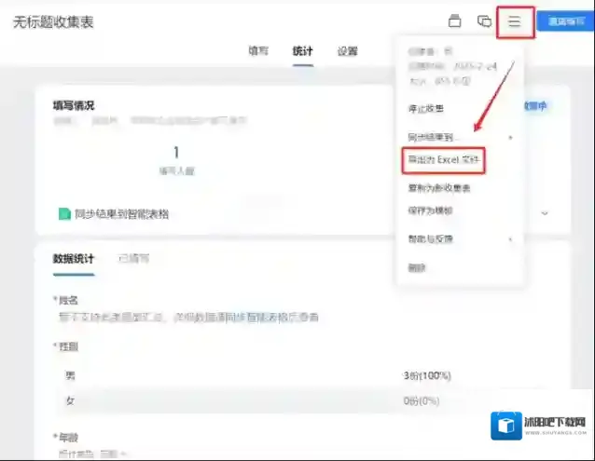
Task: Click 删除 in the dropdown menu
Action: point(417,268)
